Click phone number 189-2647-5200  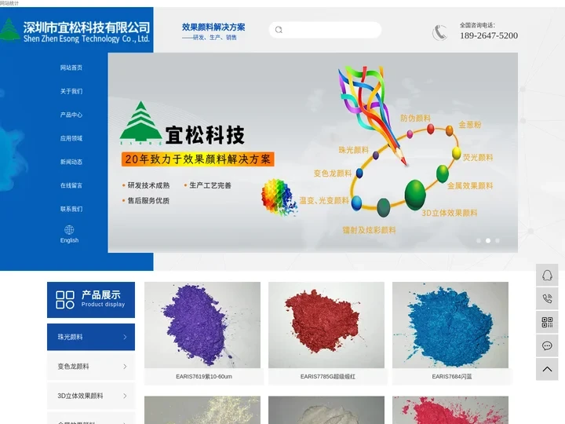[x=489, y=35]
